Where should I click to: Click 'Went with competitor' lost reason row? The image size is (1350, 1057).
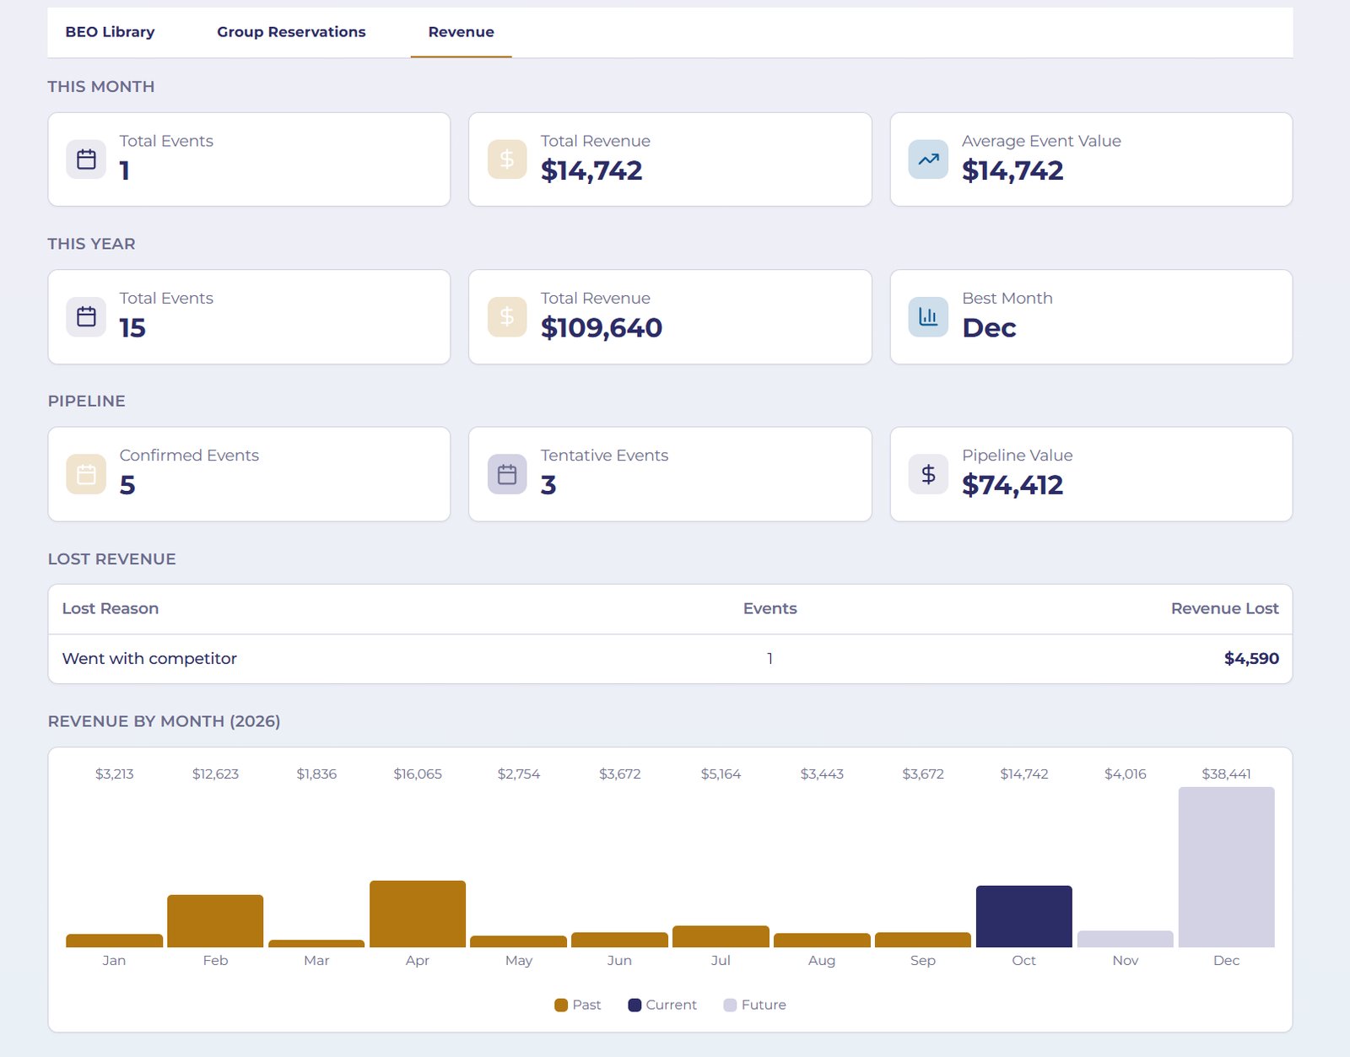[670, 659]
